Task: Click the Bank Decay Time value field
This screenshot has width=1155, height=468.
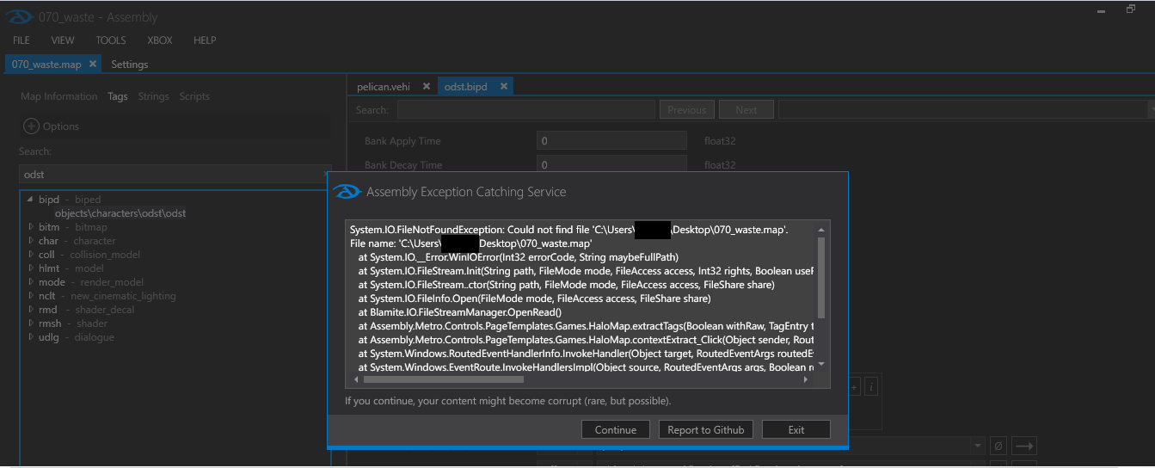Action: 611,164
